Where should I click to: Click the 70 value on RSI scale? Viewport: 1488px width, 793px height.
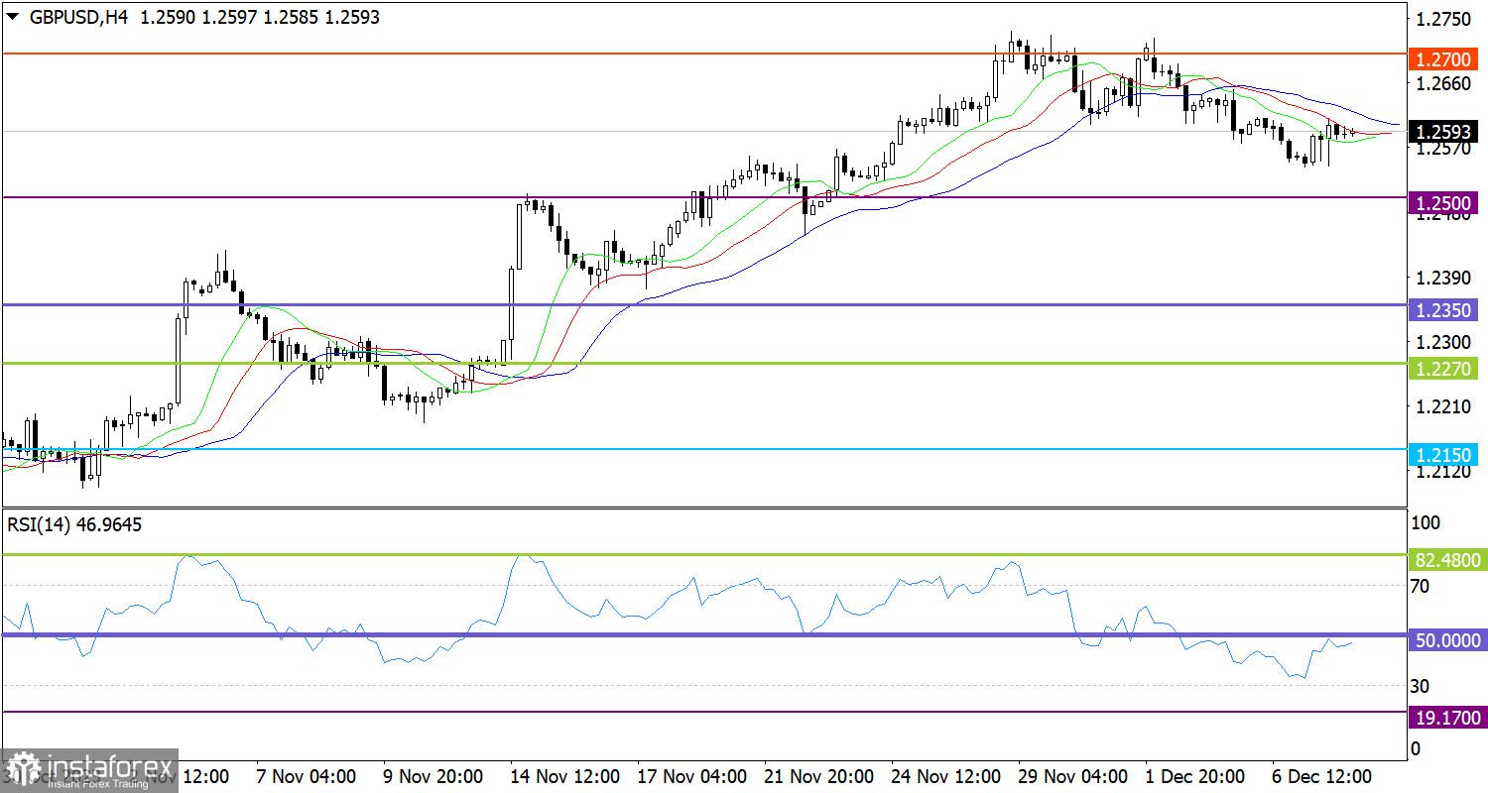tap(1421, 586)
